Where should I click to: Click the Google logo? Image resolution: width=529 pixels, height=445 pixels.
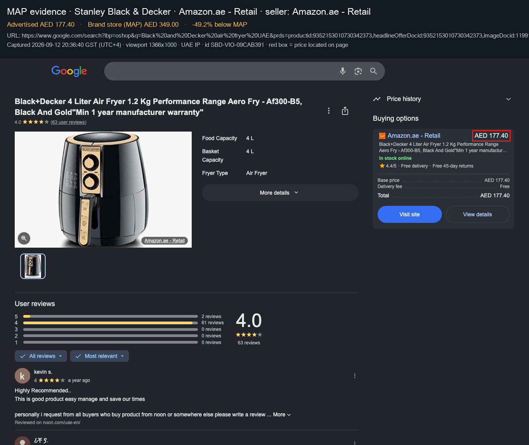click(69, 71)
